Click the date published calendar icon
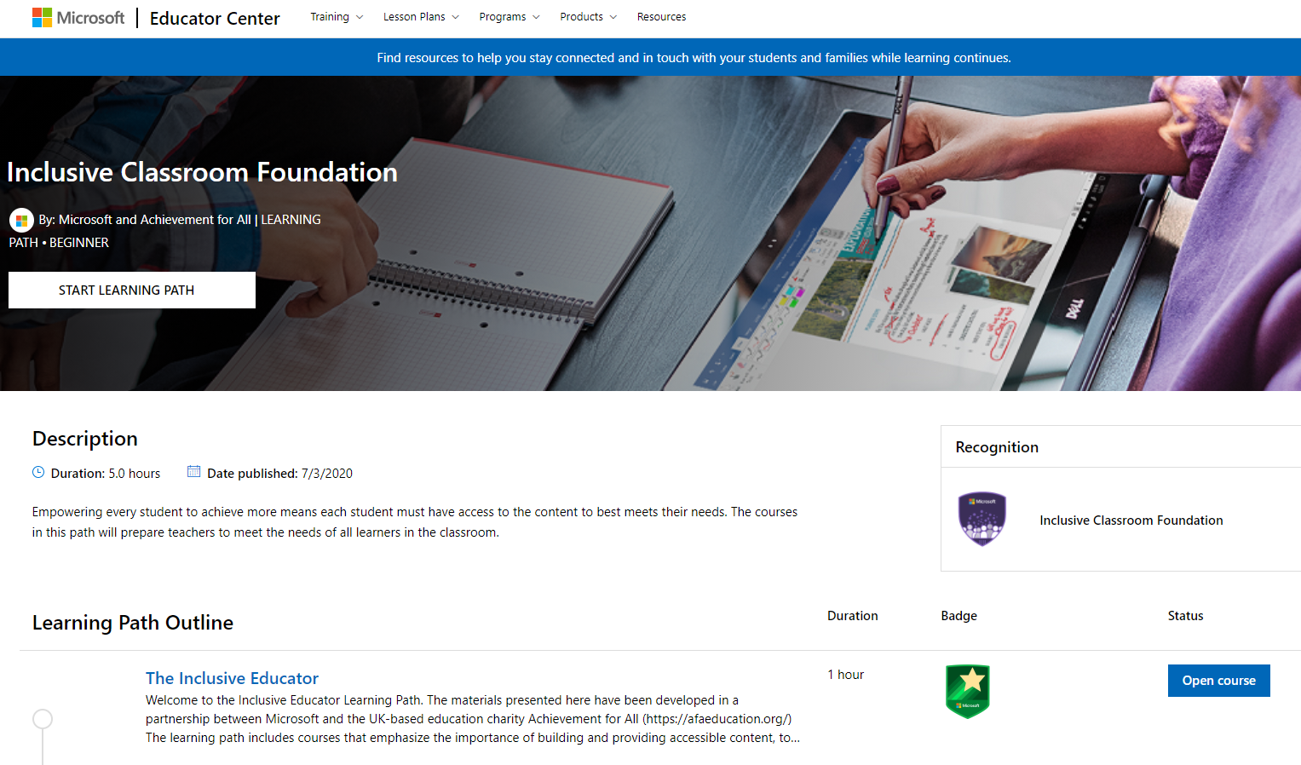This screenshot has height=765, width=1301. pyautogui.click(x=193, y=472)
